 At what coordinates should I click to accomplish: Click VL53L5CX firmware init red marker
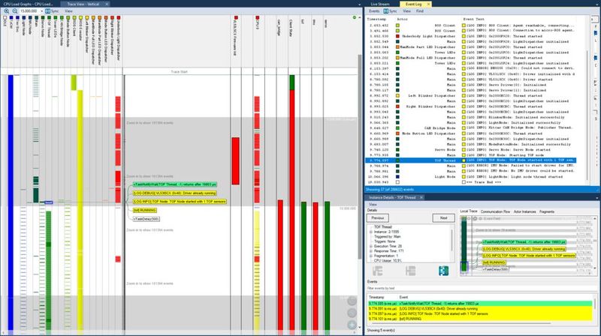click(x=236, y=17)
